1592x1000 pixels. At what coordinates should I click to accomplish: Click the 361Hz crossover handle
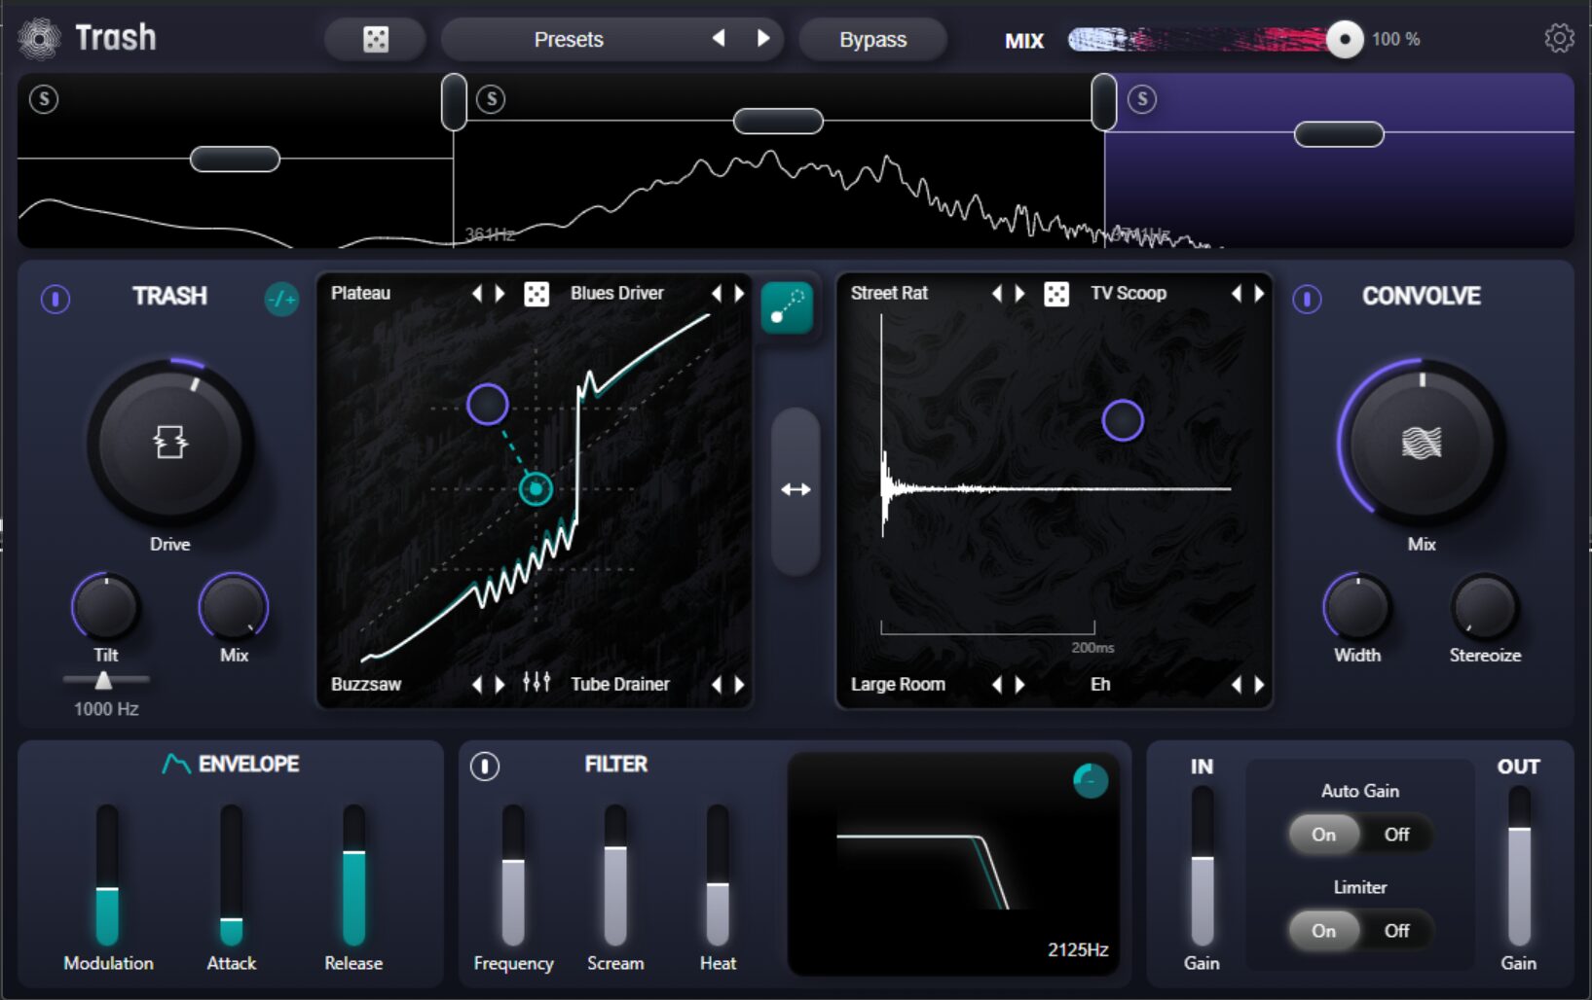pyautogui.click(x=454, y=101)
